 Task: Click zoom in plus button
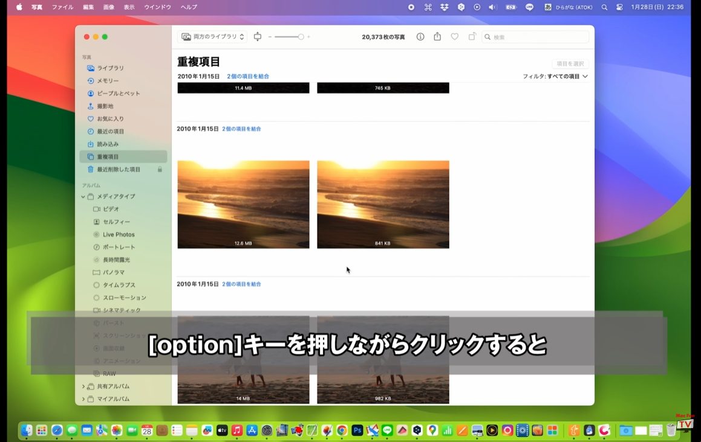(x=308, y=37)
